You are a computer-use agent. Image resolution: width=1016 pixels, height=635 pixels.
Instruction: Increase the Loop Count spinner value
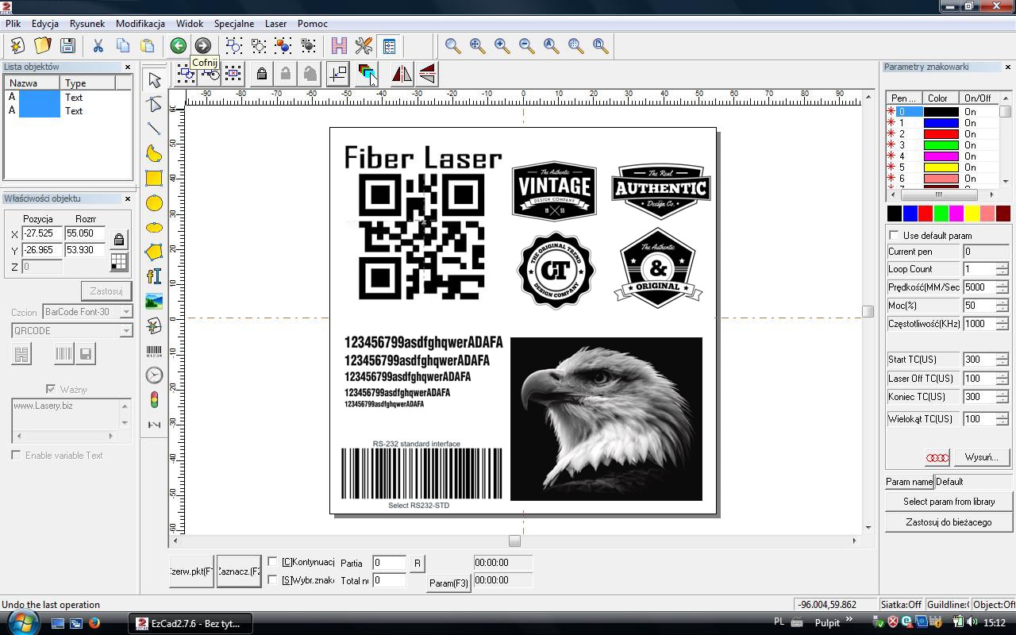(x=1002, y=266)
